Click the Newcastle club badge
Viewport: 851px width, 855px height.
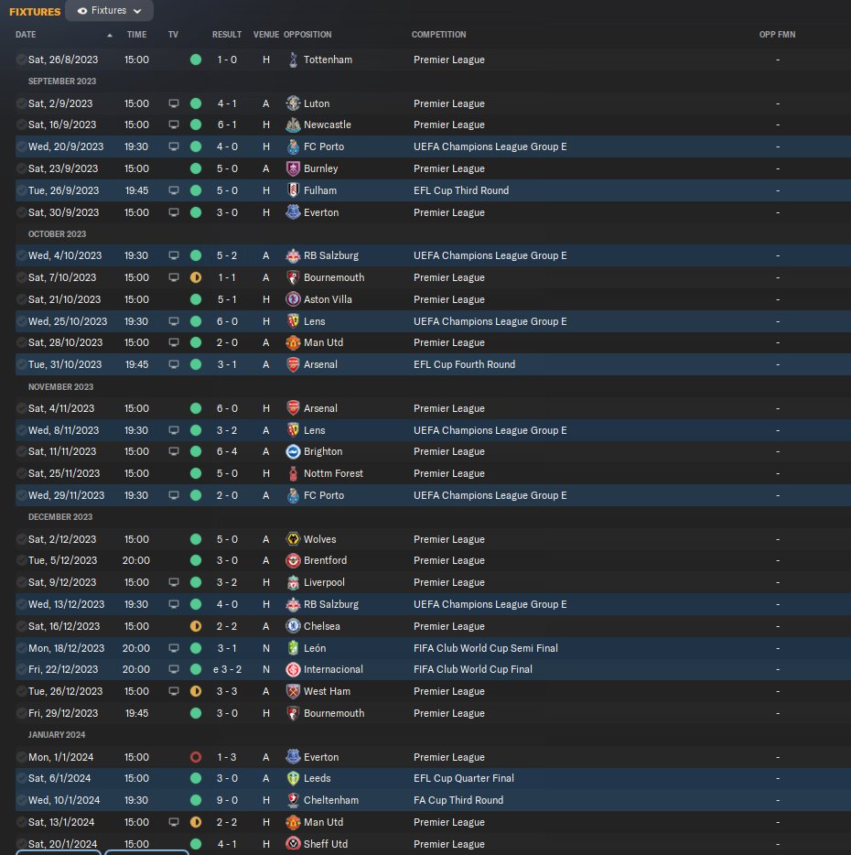coord(293,124)
